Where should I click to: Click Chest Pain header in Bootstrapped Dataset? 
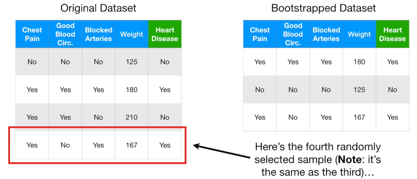coord(260,34)
